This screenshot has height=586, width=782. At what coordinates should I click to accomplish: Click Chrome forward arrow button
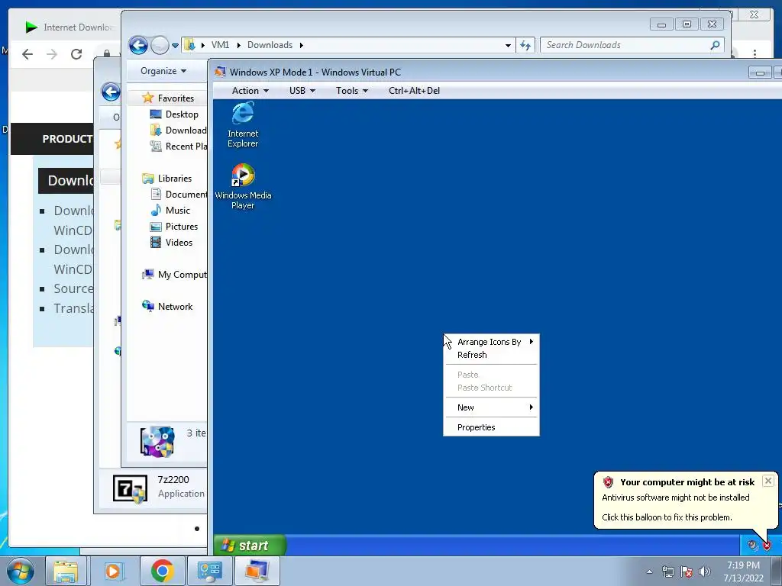click(52, 54)
